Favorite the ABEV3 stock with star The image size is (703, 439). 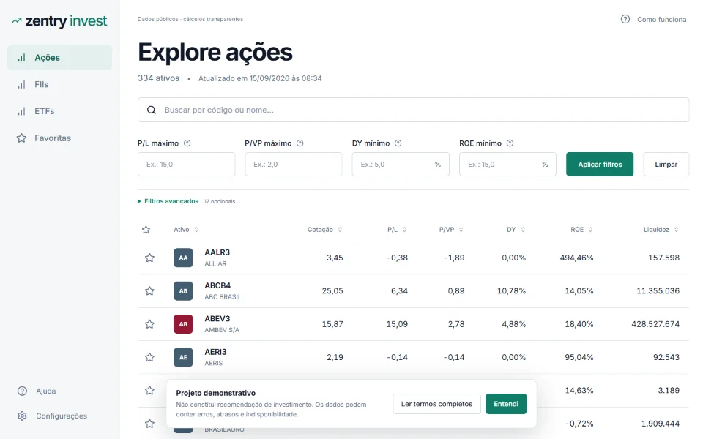149,324
